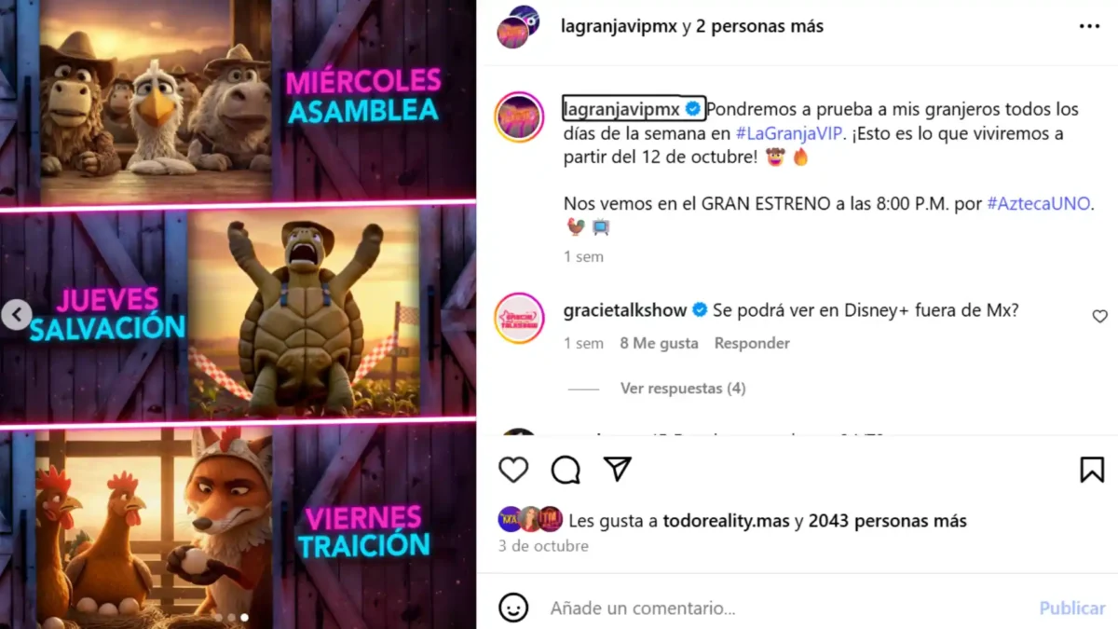Like the post with the heart icon
Image resolution: width=1118 pixels, height=629 pixels.
pyautogui.click(x=513, y=470)
